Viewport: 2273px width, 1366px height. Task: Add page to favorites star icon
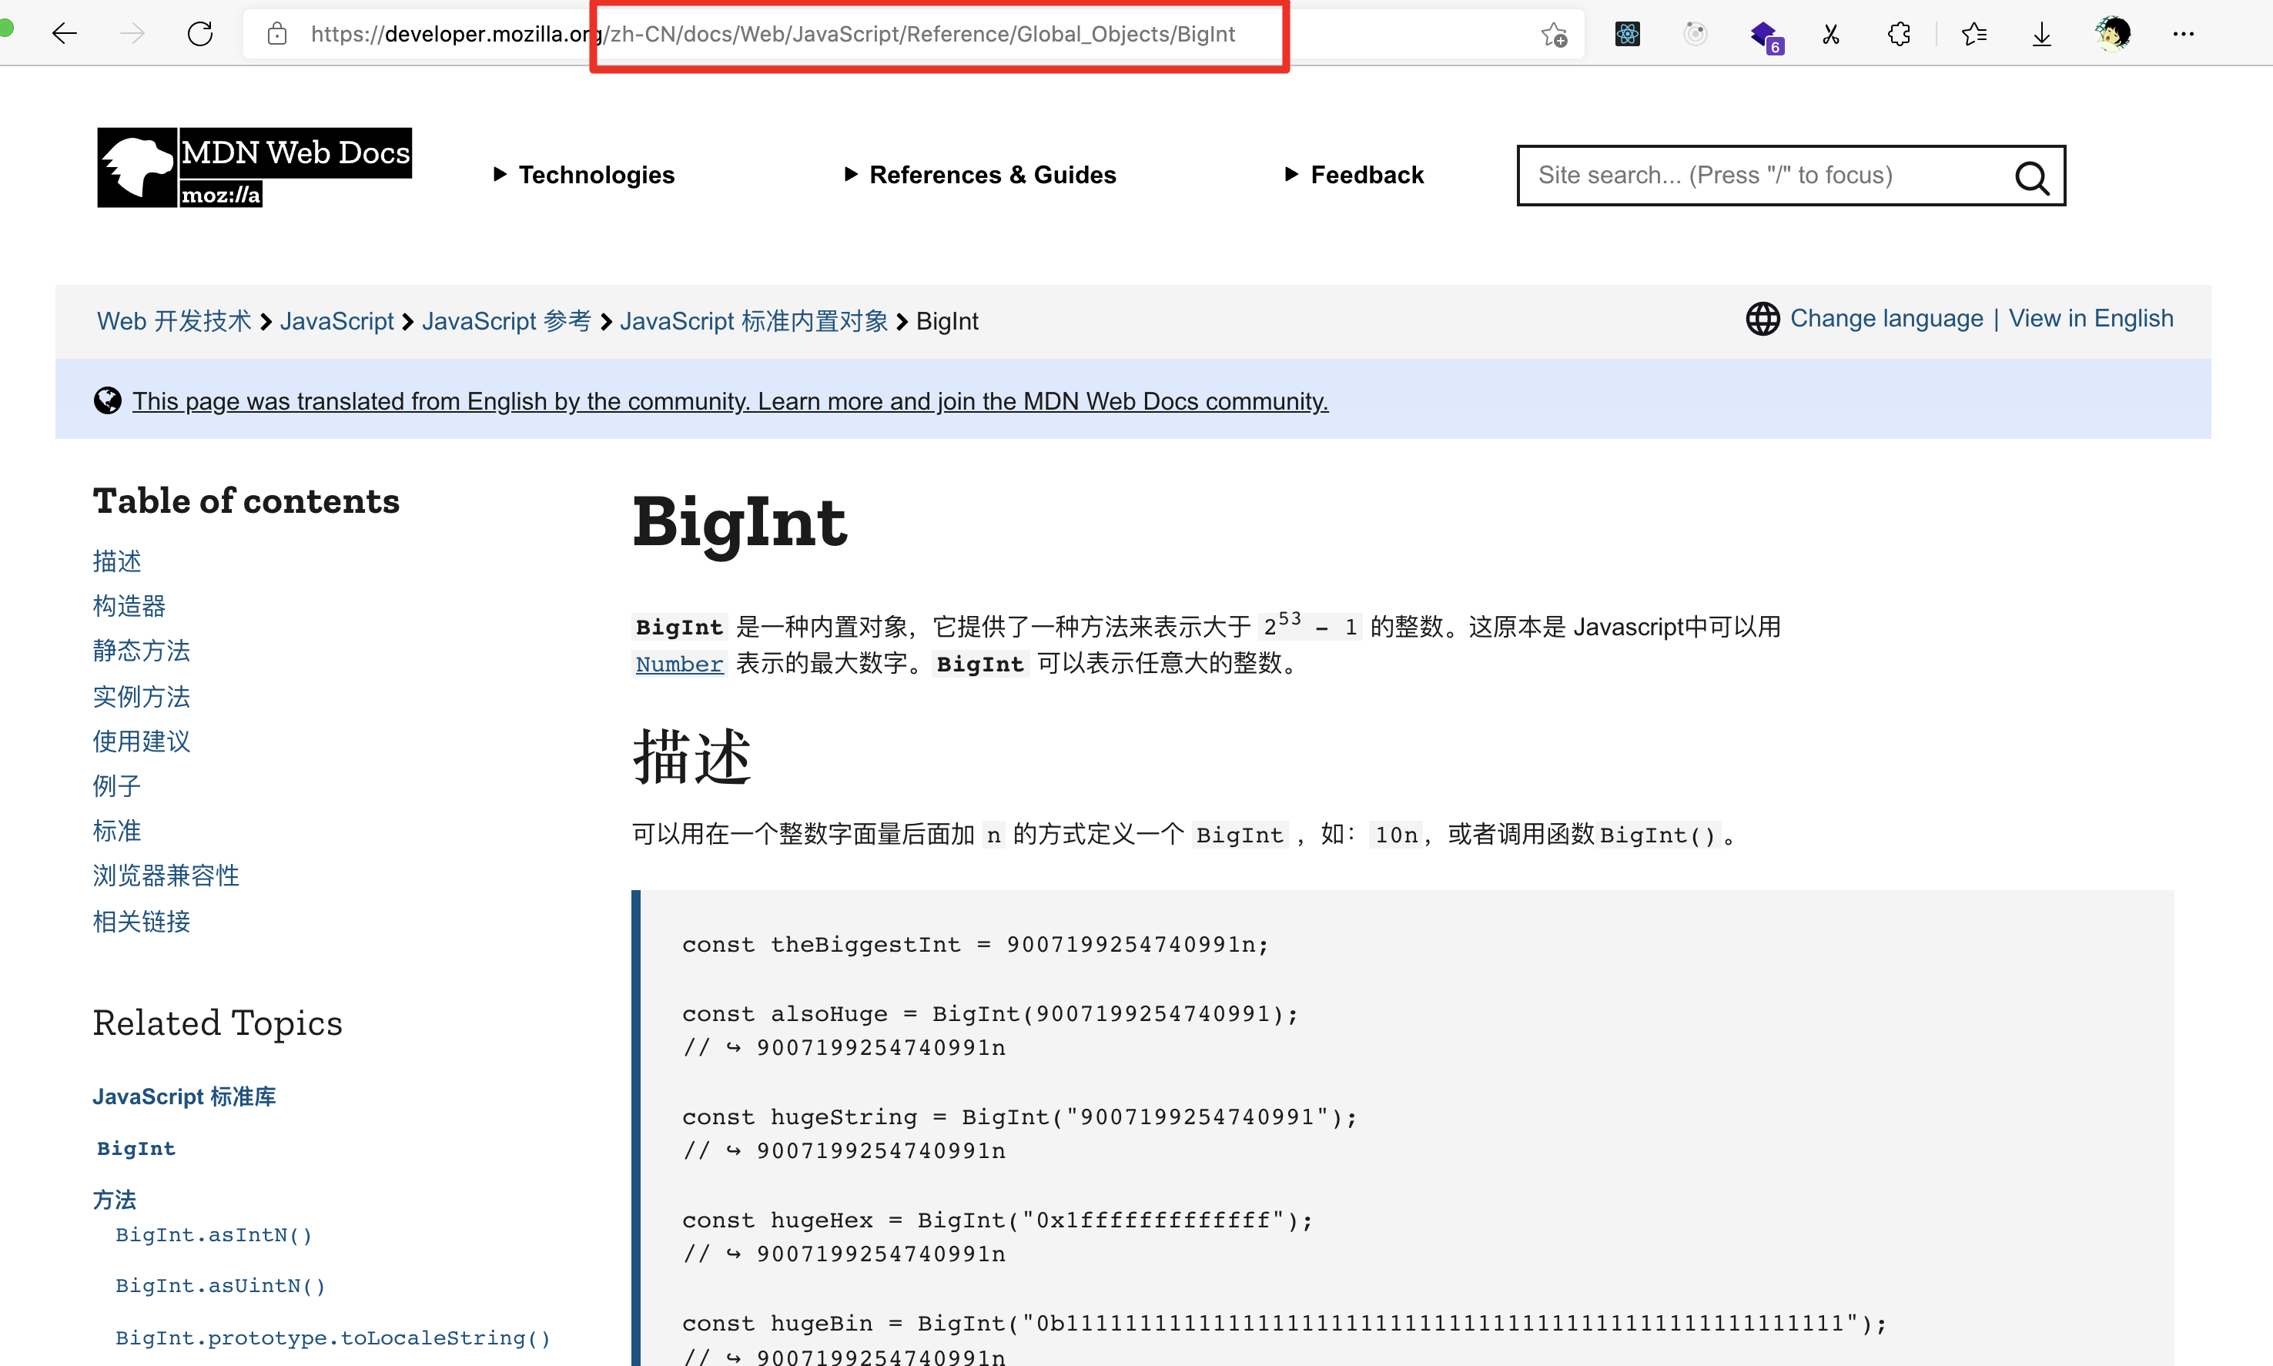1553,34
